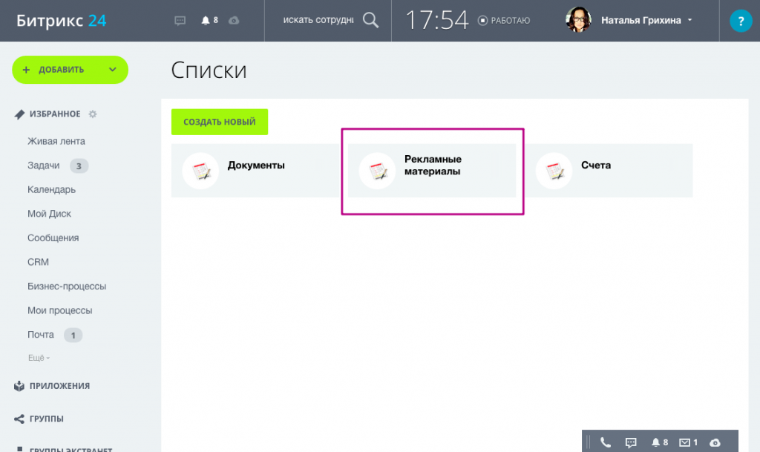Click the Приложения section header
This screenshot has width=760, height=452.
pos(59,386)
